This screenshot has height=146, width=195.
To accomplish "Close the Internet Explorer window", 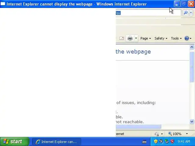I will pyautogui.click(x=191, y=4).
